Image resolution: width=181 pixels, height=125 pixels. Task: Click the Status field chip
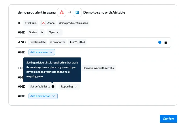coord(33,32)
